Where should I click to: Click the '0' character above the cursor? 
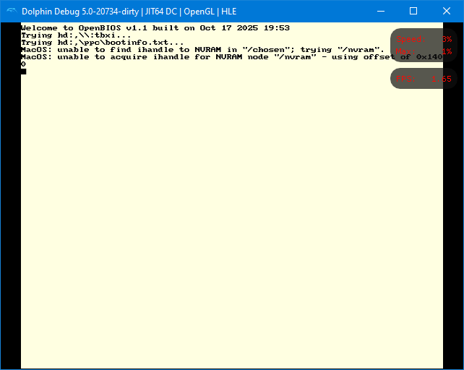(23, 64)
